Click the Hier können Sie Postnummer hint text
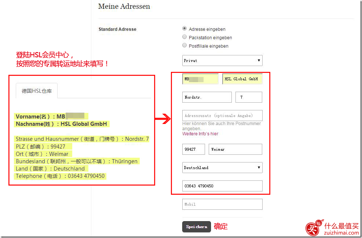 [222, 126]
